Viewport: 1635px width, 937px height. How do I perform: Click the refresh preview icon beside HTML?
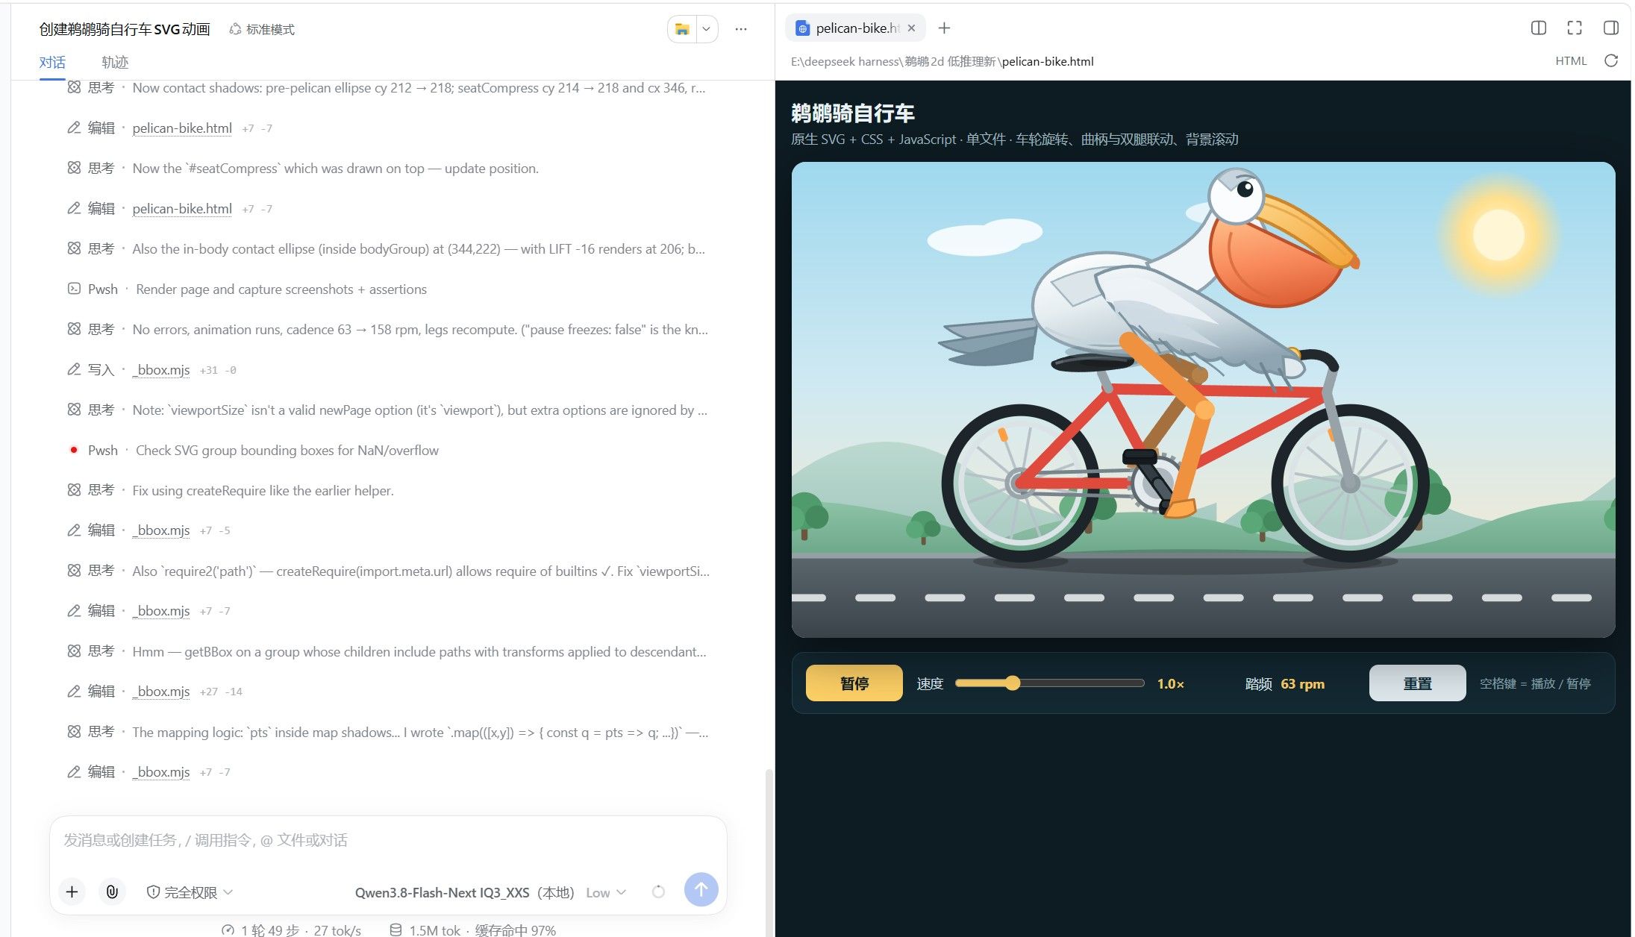point(1611,60)
